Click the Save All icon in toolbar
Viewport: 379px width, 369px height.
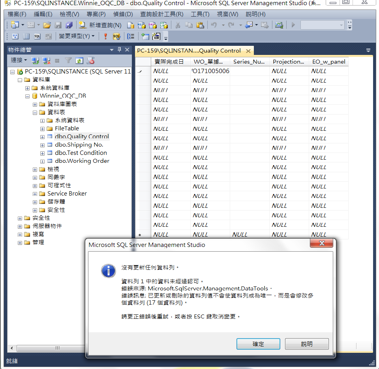coord(69,25)
